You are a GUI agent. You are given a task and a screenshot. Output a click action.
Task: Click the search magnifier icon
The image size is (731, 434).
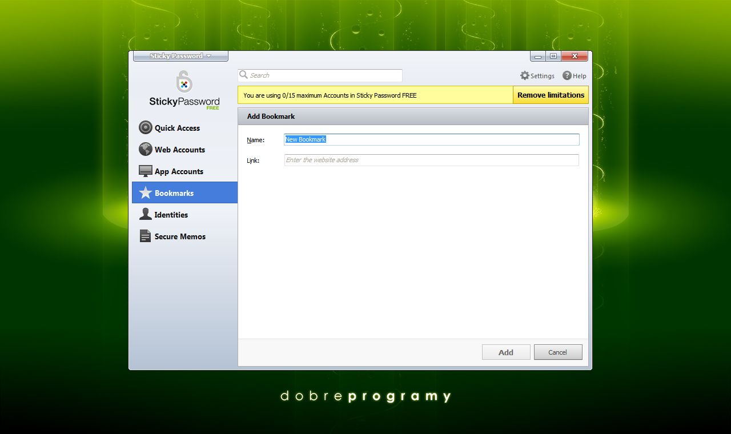(244, 75)
